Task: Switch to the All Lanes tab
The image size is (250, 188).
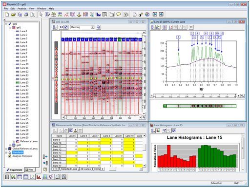Action: [x=85, y=169]
